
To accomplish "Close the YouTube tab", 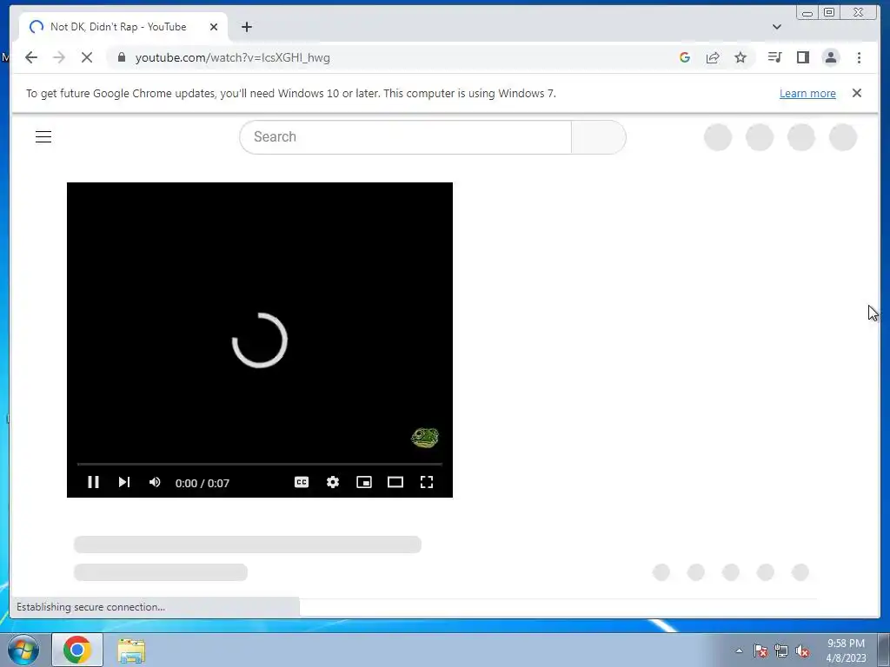I will click(x=214, y=27).
